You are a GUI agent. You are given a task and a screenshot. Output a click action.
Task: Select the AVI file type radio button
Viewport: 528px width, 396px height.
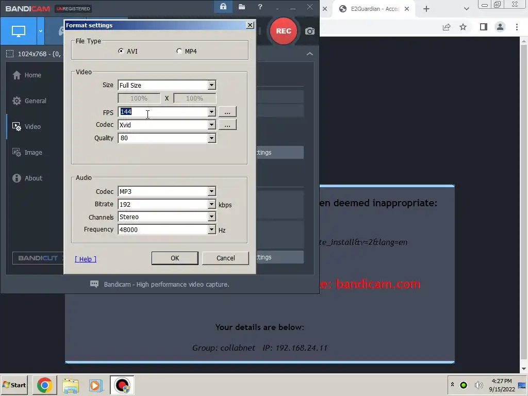pos(121,51)
